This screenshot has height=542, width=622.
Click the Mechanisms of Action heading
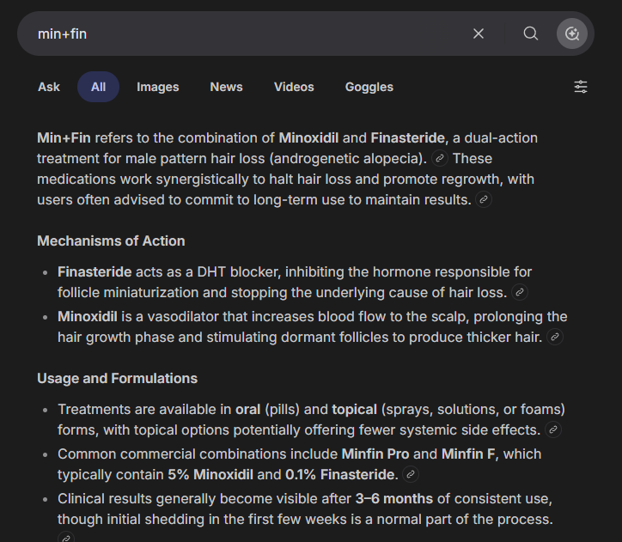(111, 241)
